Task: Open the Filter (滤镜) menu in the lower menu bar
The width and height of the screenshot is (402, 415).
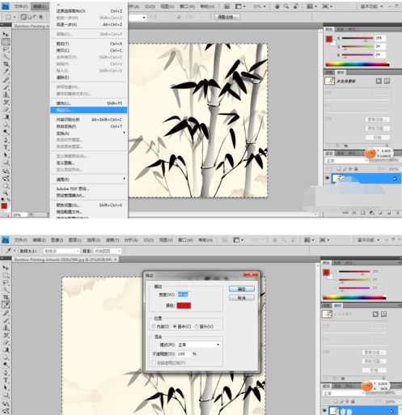Action: (112, 239)
